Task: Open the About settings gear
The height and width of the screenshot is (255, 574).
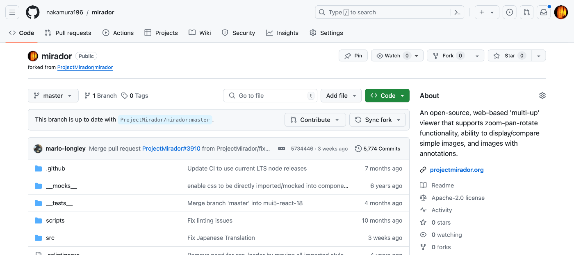Action: pos(542,95)
